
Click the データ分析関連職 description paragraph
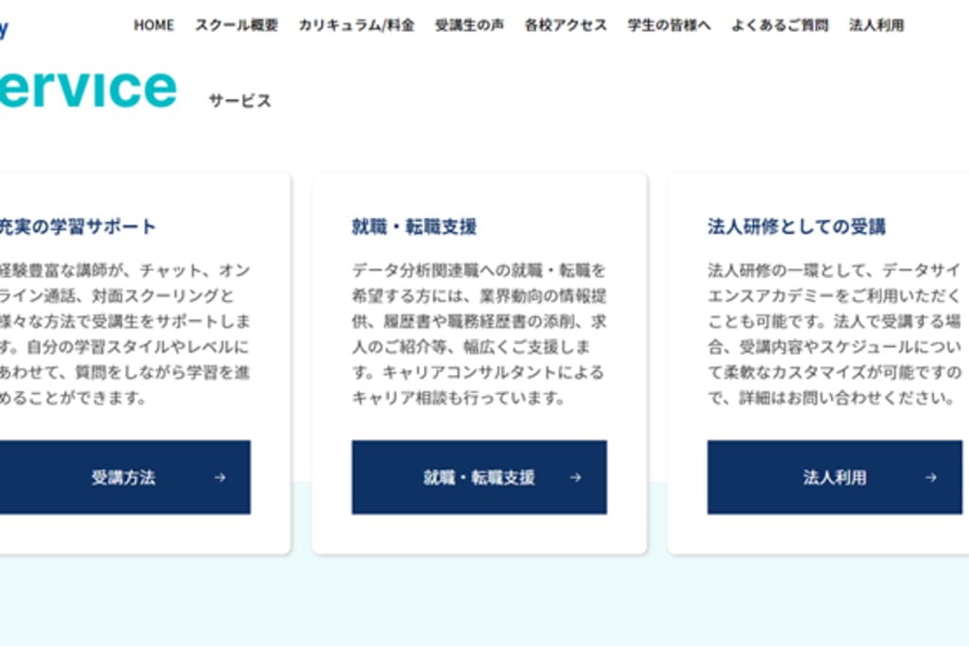[x=479, y=334]
